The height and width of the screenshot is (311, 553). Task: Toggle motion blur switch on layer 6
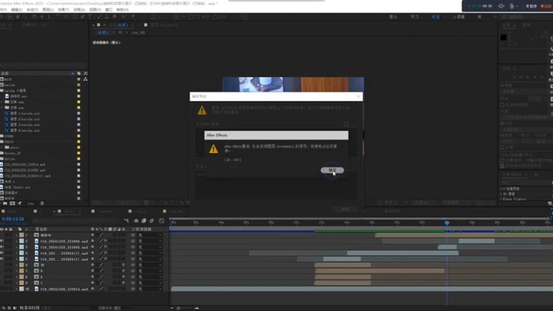point(123,265)
